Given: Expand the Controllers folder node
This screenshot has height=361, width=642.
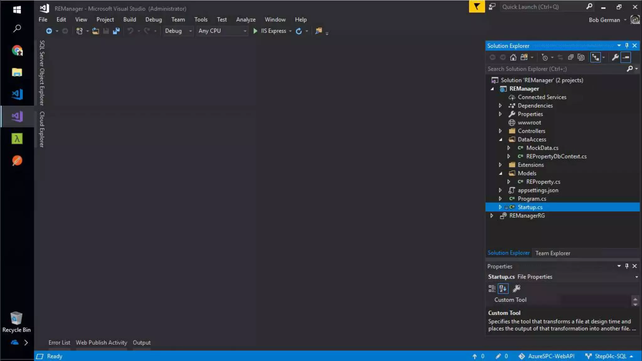Looking at the screenshot, I should [500, 131].
